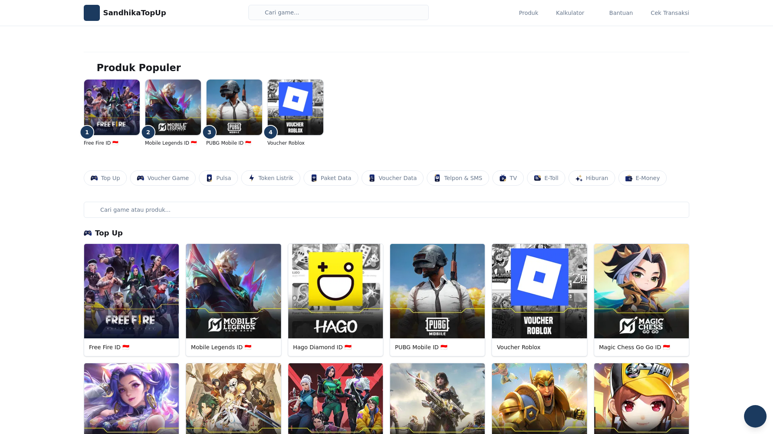Click the SandhikaTopUp logo square
773x434 pixels.
92,13
